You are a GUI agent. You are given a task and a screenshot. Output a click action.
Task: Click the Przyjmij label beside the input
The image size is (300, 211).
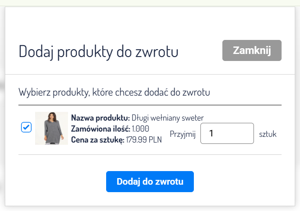click(x=182, y=134)
